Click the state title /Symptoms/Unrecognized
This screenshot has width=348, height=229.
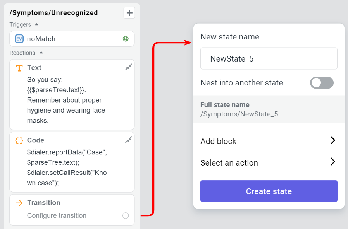[54, 12]
